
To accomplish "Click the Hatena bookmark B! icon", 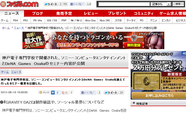I will (53, 93).
